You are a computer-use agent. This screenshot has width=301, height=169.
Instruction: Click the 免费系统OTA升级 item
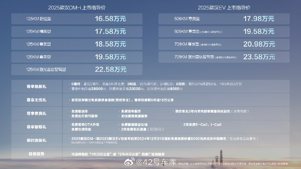pos(85,125)
